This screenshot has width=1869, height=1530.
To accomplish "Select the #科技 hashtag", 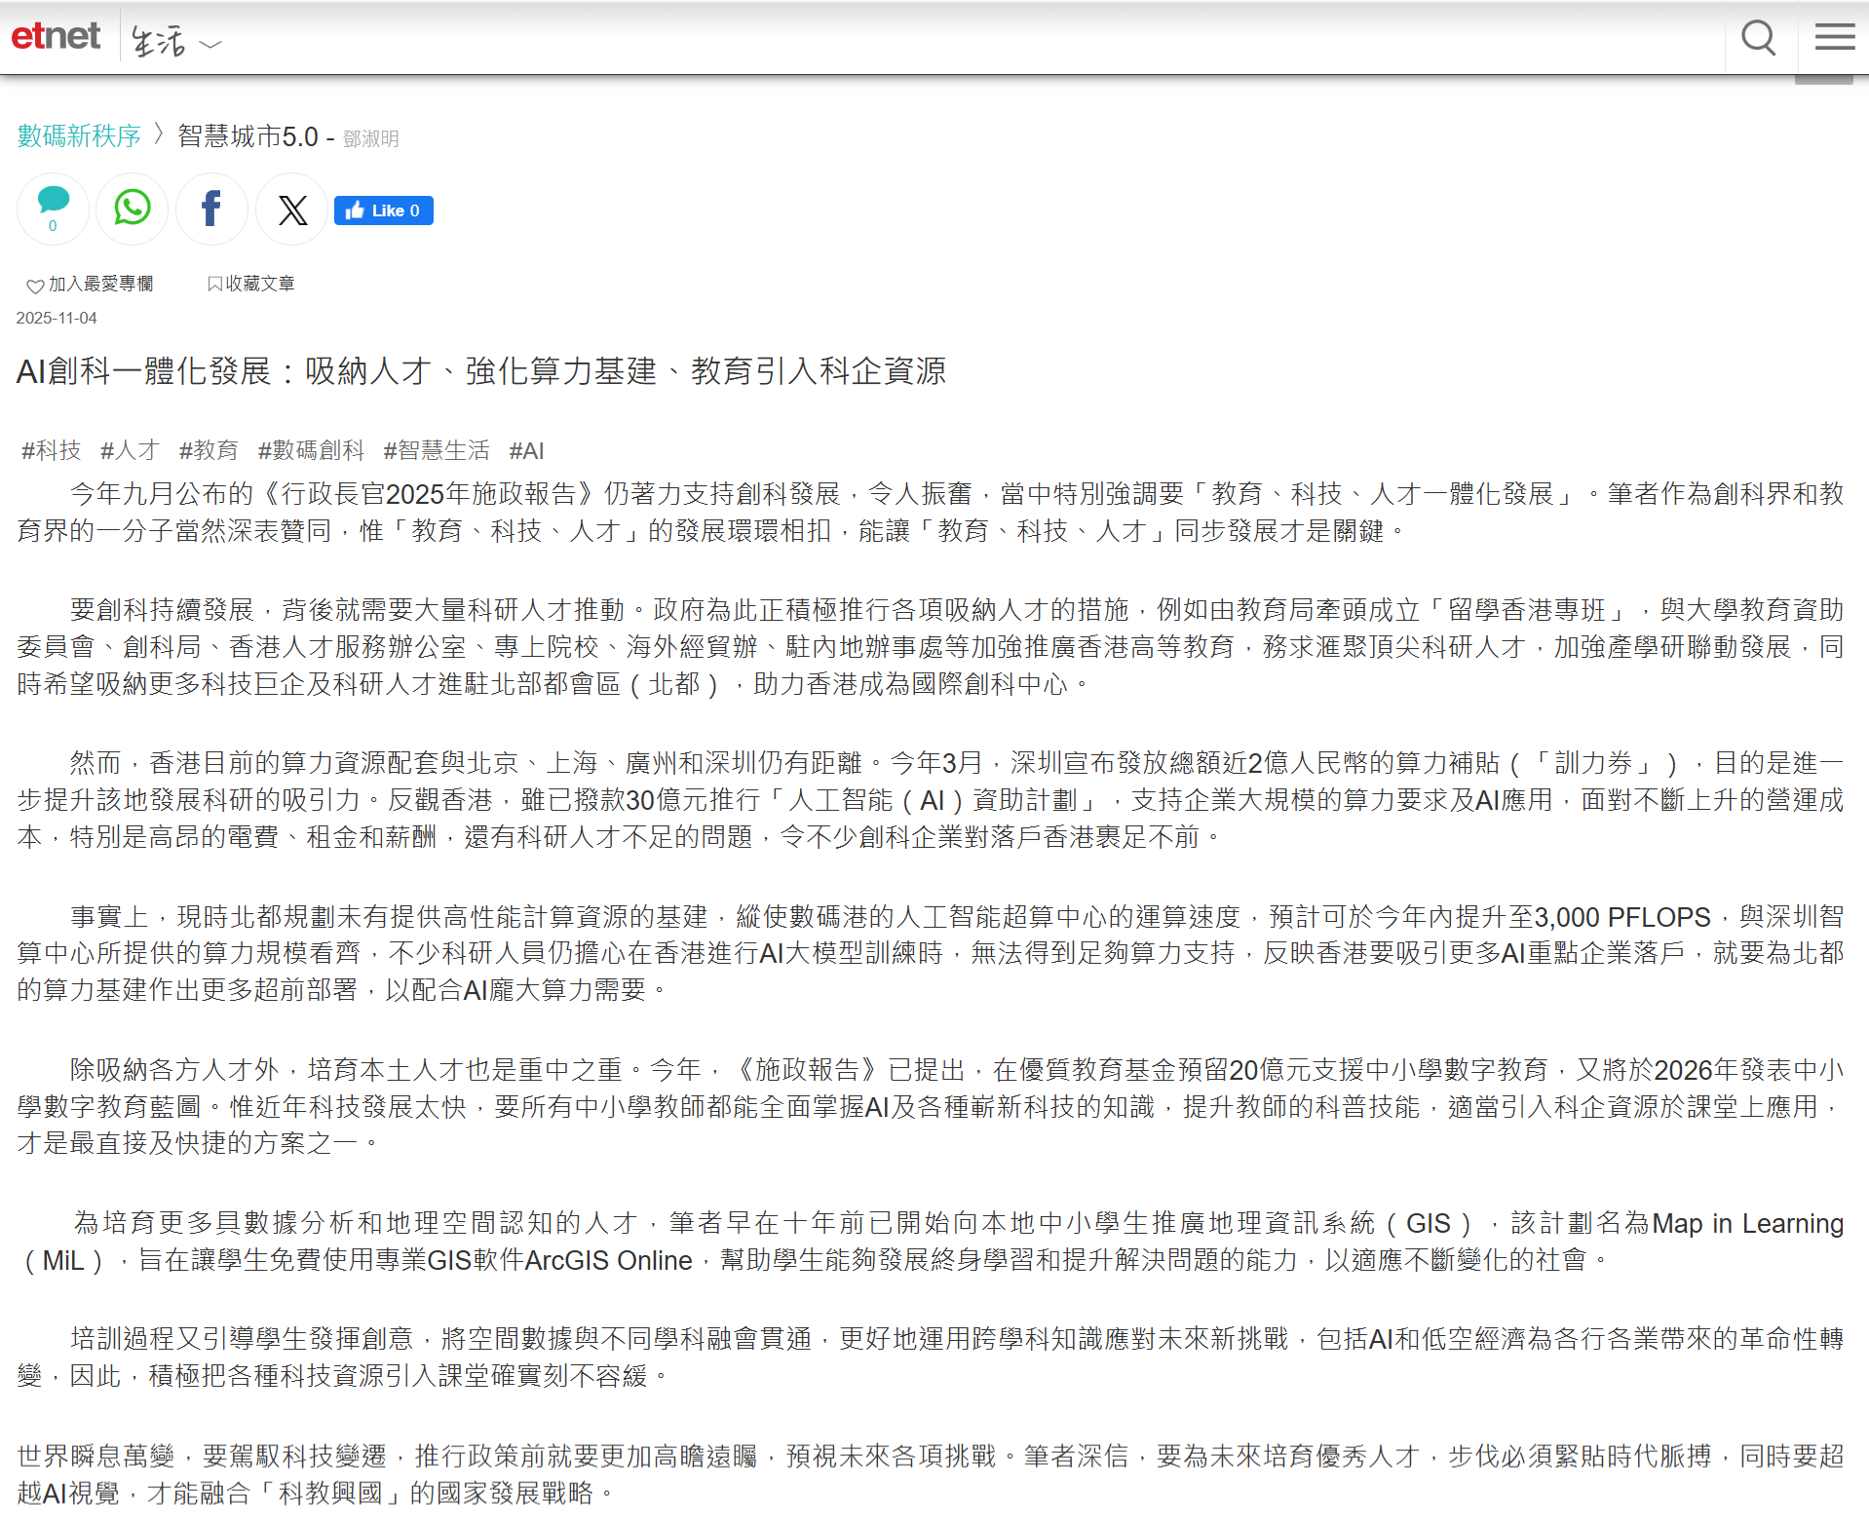I will click(52, 450).
